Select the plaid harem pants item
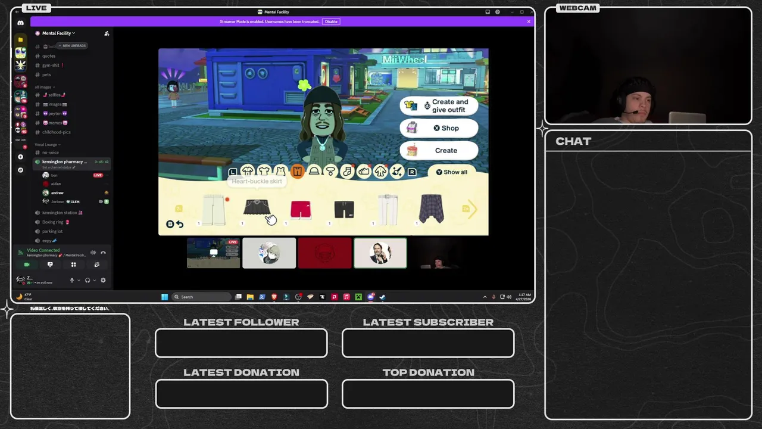Viewport: 762px width, 429px height. [x=432, y=209]
